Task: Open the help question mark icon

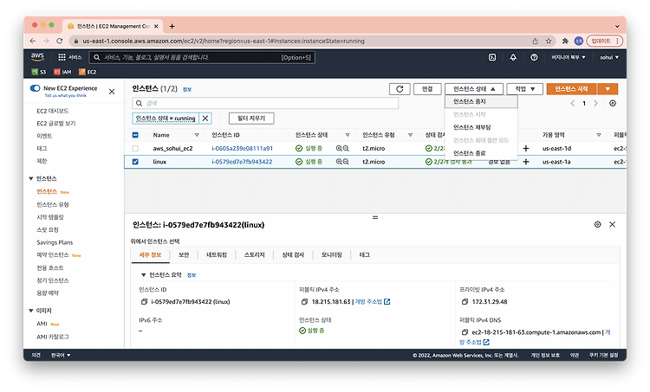Action: 534,57
